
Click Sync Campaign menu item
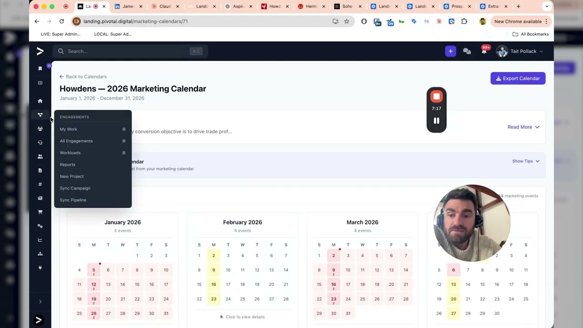point(75,189)
